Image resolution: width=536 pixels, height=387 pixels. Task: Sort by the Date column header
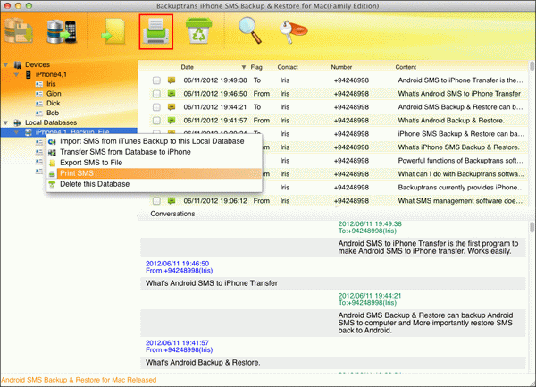tap(188, 67)
